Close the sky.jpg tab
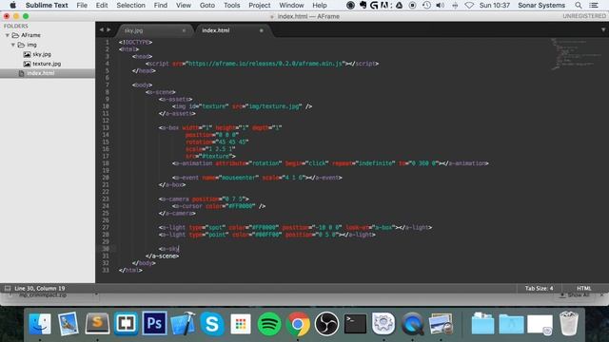The height and width of the screenshot is (342, 609). pyautogui.click(x=184, y=30)
